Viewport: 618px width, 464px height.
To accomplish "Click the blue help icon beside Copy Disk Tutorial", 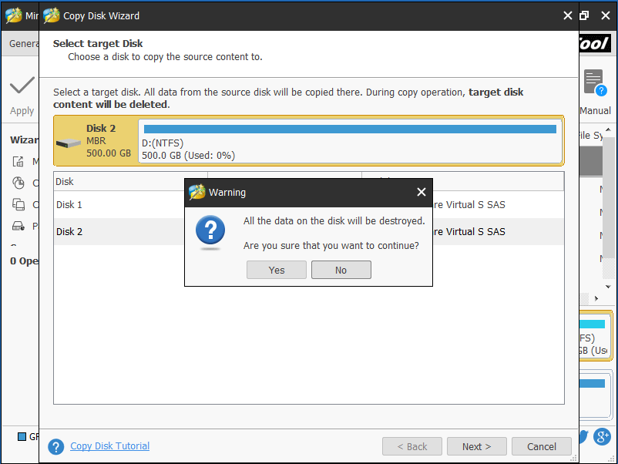I will click(56, 446).
